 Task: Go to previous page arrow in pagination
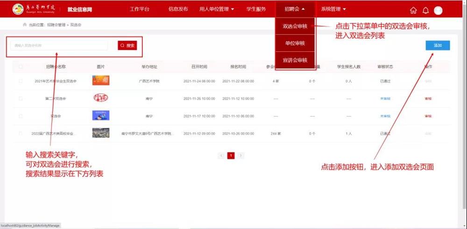[221, 155]
